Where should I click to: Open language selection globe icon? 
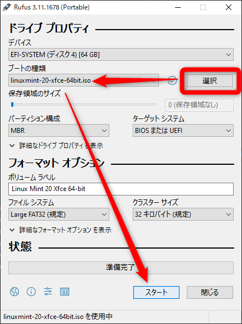point(14,292)
